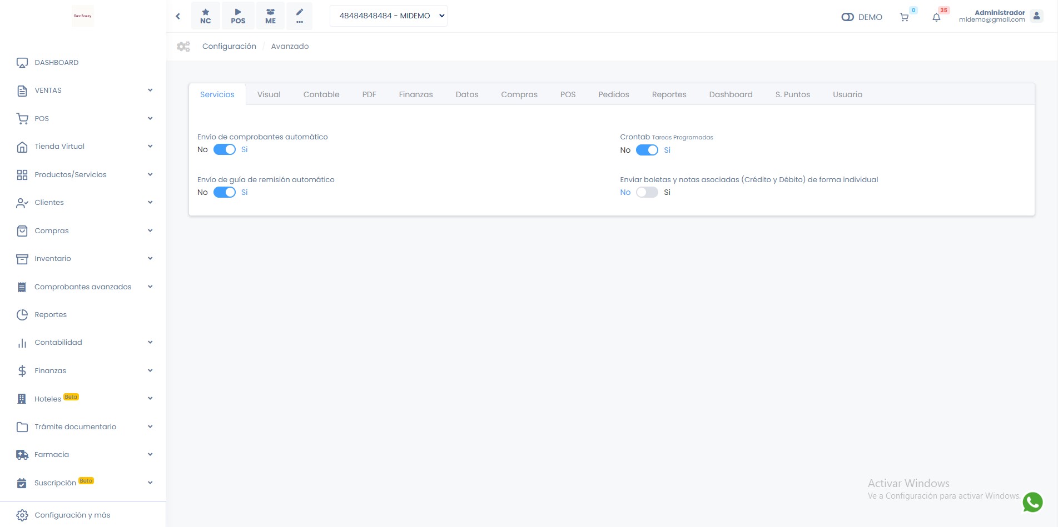Click the Administrador user avatar icon
Screen dimensions: 1058x527
pos(1036,16)
